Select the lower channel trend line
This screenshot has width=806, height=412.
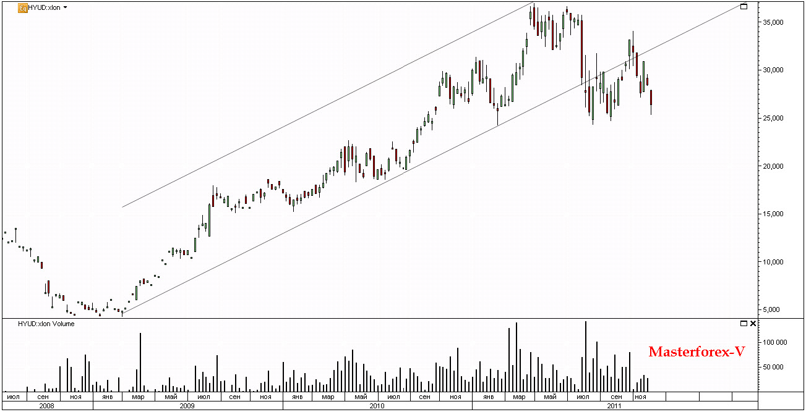pos(433,160)
